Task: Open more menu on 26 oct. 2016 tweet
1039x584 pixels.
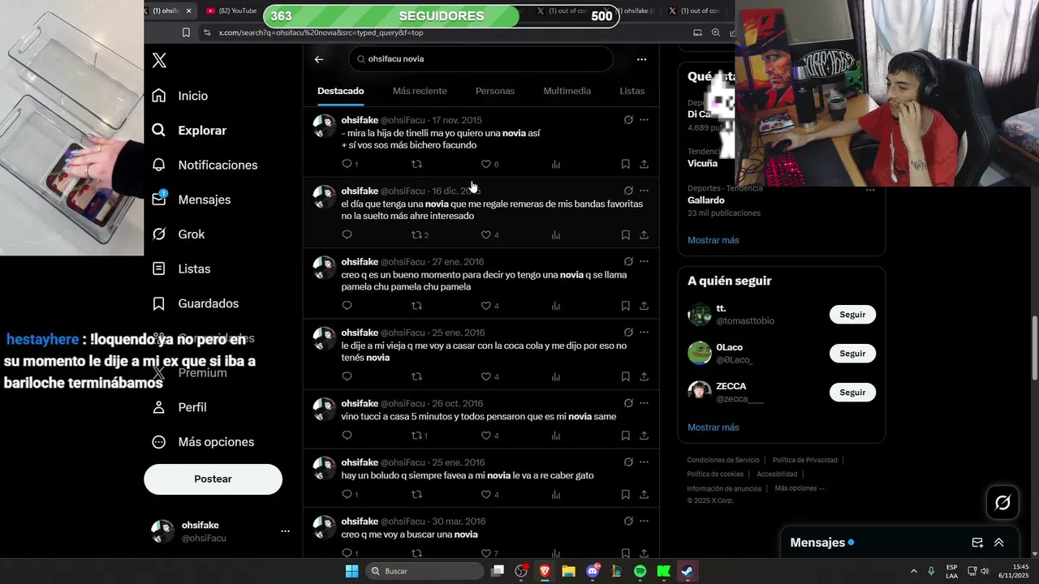Action: pyautogui.click(x=644, y=403)
